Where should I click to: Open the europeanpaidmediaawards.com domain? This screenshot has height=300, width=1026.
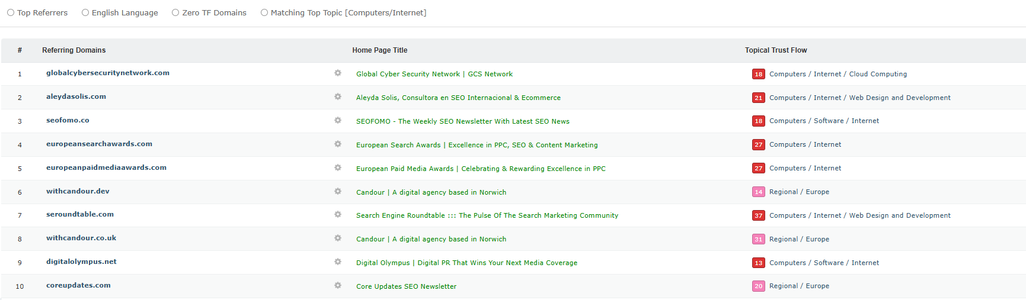(106, 167)
